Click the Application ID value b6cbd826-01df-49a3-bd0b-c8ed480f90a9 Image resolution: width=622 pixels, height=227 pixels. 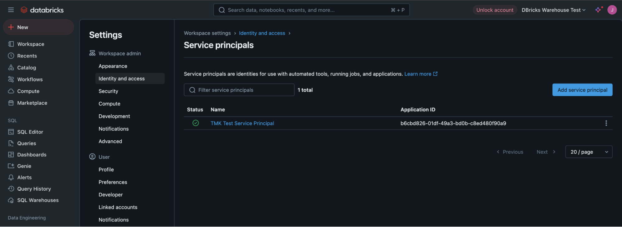tap(453, 123)
